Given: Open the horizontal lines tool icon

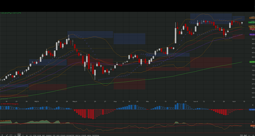Looking at the screenshot, I should pos(11,135).
